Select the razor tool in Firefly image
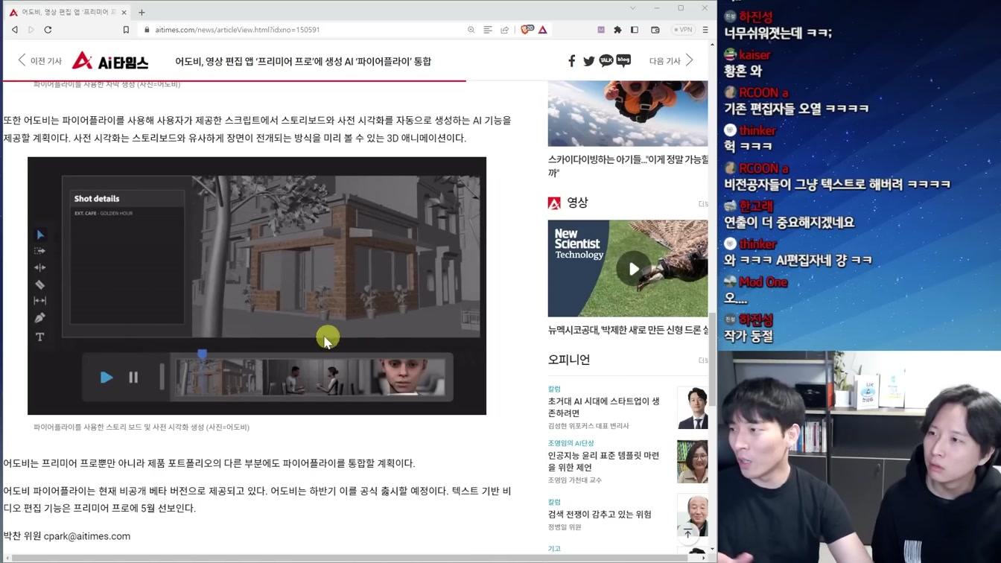The height and width of the screenshot is (563, 1001). tap(40, 284)
